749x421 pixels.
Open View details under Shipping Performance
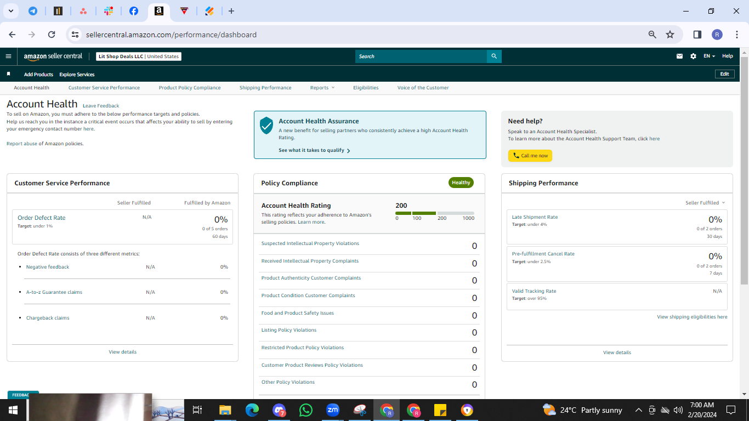point(617,352)
